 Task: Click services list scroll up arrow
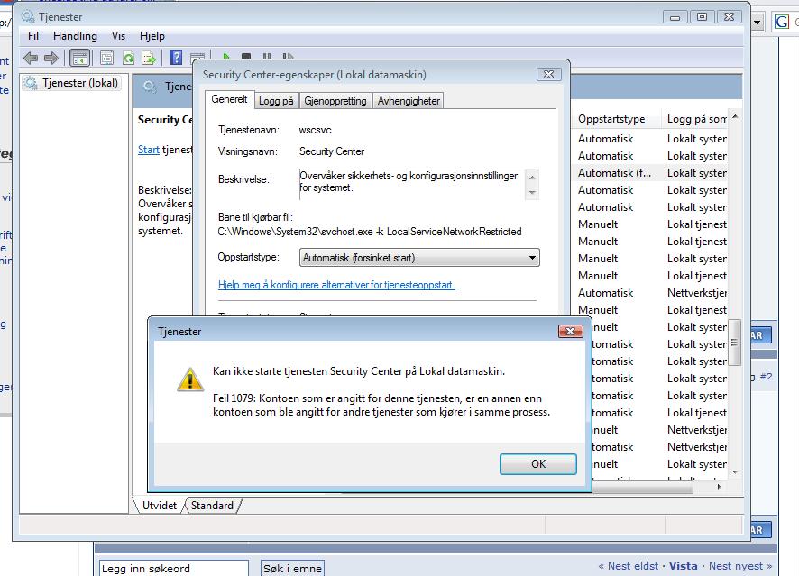point(735,116)
